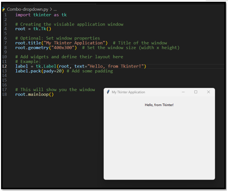Select line number 12 in the gutter

(x=4, y=66)
